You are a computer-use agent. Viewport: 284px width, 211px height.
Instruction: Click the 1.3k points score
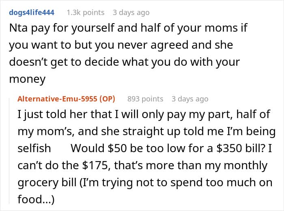86,13
